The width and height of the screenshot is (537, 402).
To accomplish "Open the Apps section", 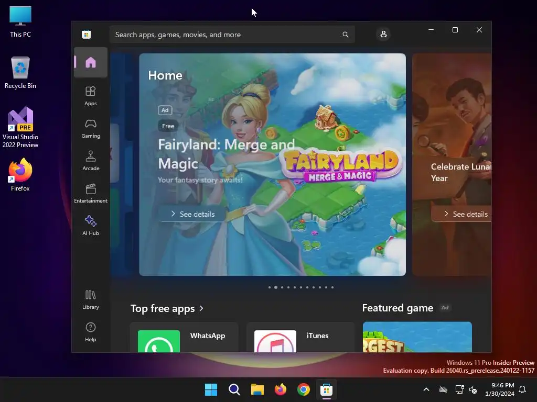I will (91, 96).
